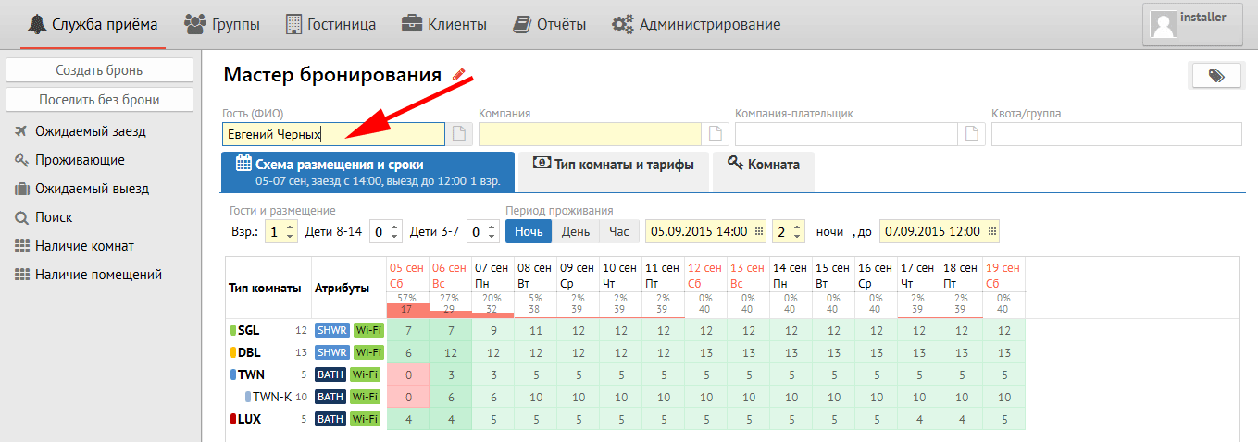Screen dimensions: 1258x442
Task: Click TWN availability cell for 05 сен
Action: [x=408, y=374]
